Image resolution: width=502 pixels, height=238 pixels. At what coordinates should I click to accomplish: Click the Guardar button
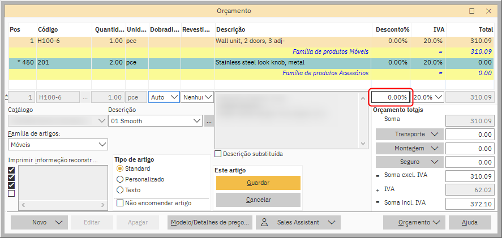258,183
